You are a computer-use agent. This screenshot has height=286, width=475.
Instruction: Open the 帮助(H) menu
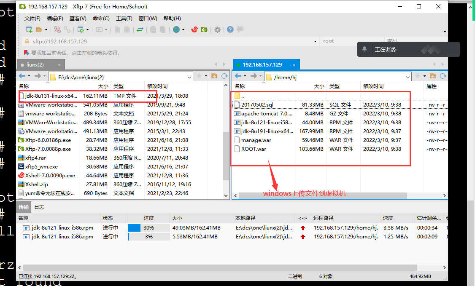point(172,19)
